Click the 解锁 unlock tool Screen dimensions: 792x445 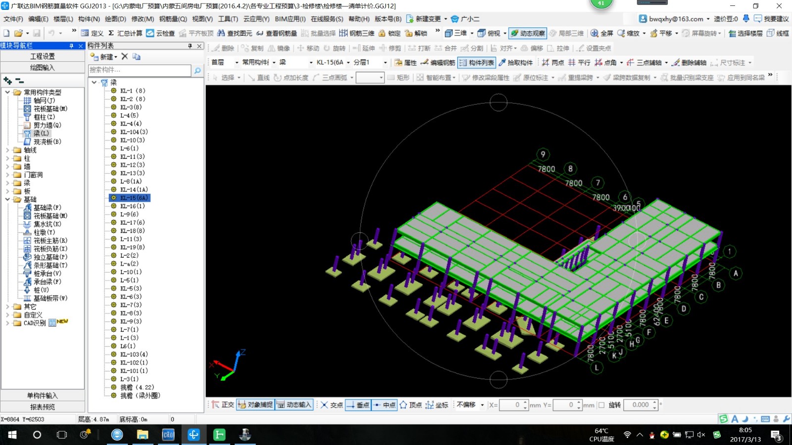(x=416, y=33)
